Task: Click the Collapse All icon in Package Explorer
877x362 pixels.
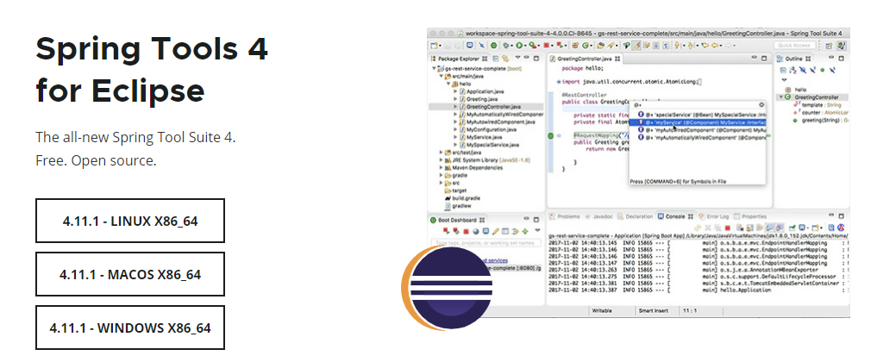Action: (496, 59)
